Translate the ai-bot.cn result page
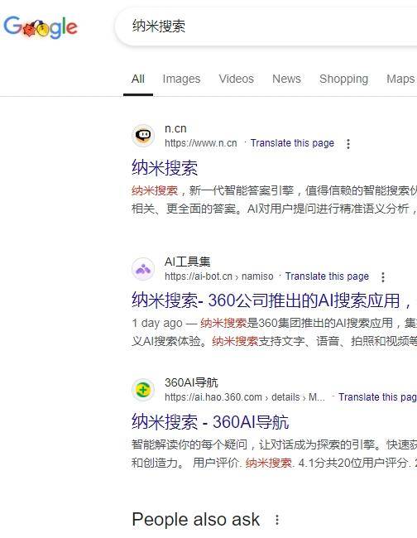Screen dimensions: 417x538 coord(327,276)
